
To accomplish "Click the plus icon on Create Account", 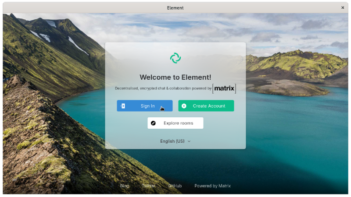I will pyautogui.click(x=184, y=106).
